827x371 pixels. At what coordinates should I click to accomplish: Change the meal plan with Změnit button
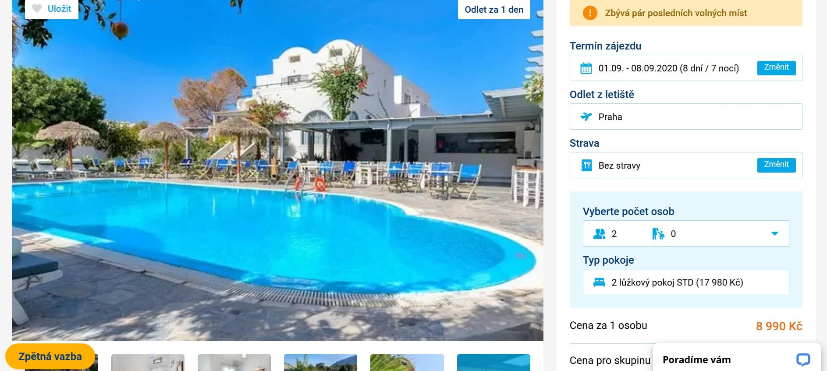[x=776, y=165]
